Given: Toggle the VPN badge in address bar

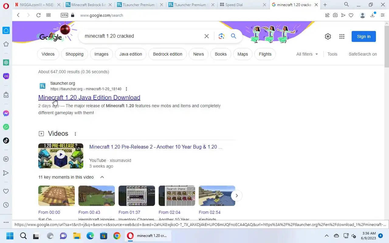Looking at the screenshot, I should [64, 15].
